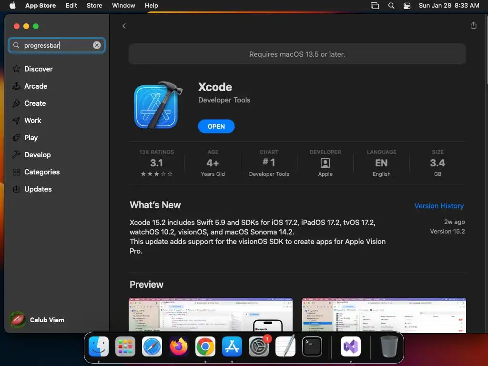Click the 4+ age rating
Viewport: 488px width, 366px height.
tap(213, 163)
